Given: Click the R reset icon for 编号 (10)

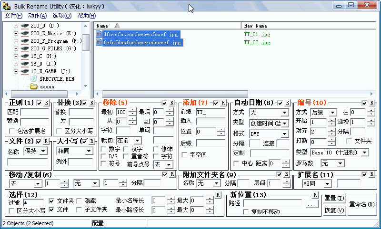Looking at the screenshot, I should (x=371, y=103).
